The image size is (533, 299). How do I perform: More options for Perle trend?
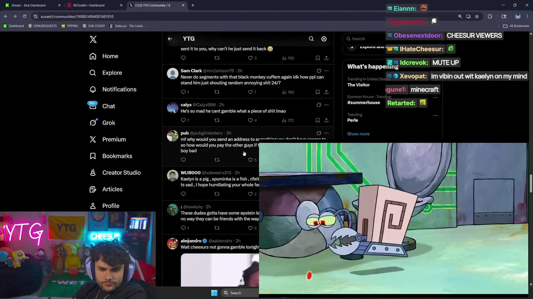tap(435, 115)
